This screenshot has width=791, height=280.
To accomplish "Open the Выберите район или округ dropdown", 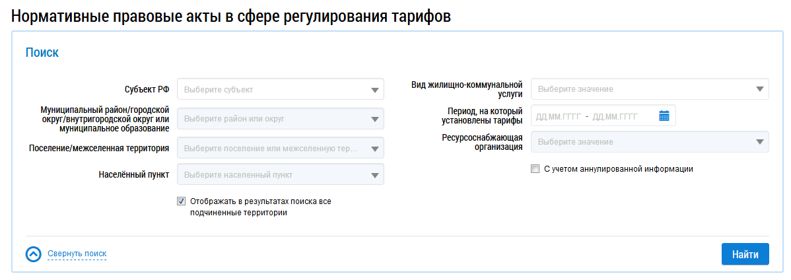I will [281, 119].
